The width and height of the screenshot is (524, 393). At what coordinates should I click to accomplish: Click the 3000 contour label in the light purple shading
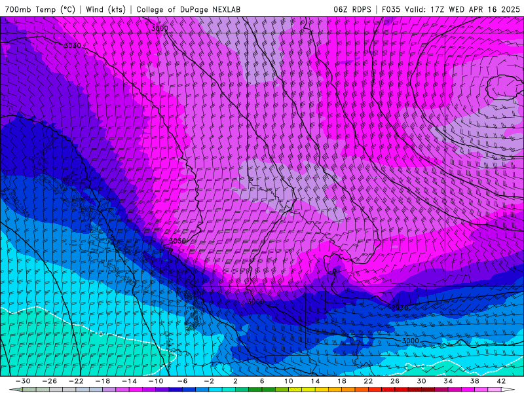[x=159, y=28]
